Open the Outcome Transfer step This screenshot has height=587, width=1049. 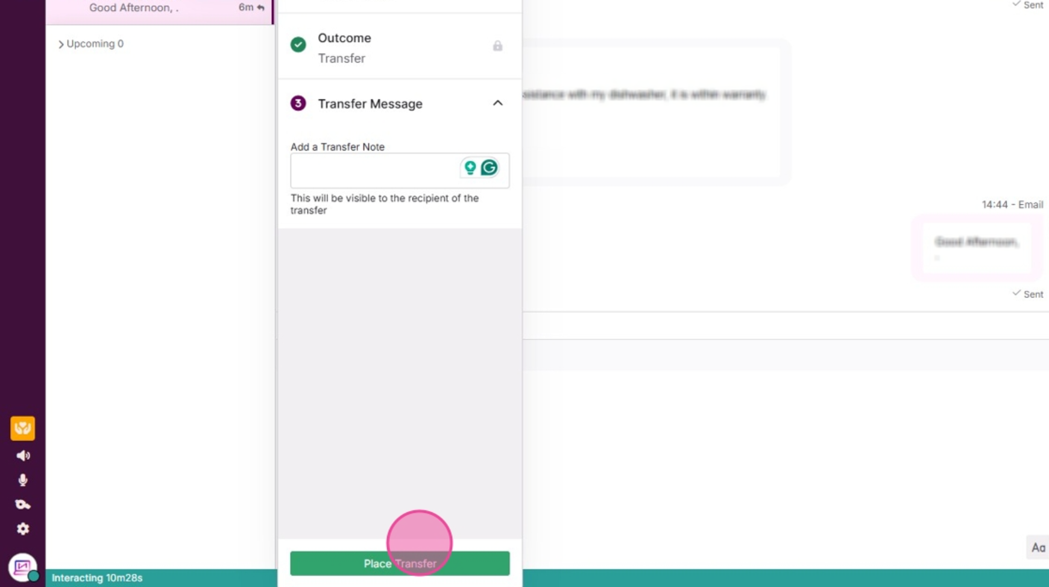tap(400, 48)
